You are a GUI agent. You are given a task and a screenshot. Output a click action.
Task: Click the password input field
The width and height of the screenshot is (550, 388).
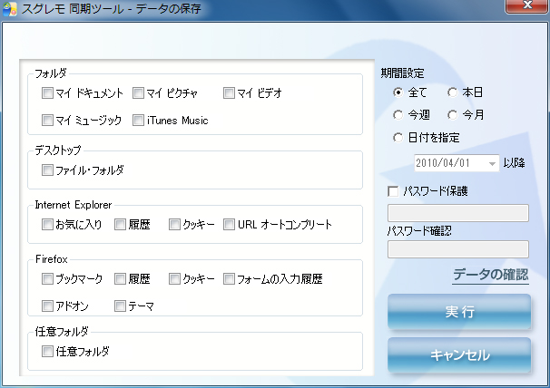(x=458, y=213)
